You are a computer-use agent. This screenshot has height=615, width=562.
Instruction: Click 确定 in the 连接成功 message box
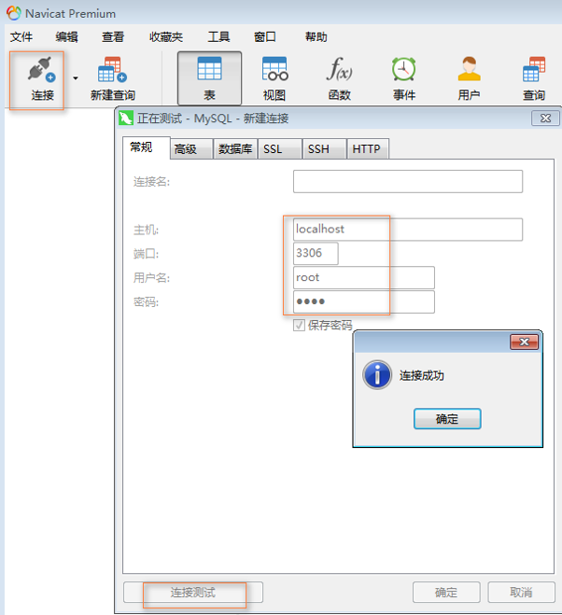447,419
